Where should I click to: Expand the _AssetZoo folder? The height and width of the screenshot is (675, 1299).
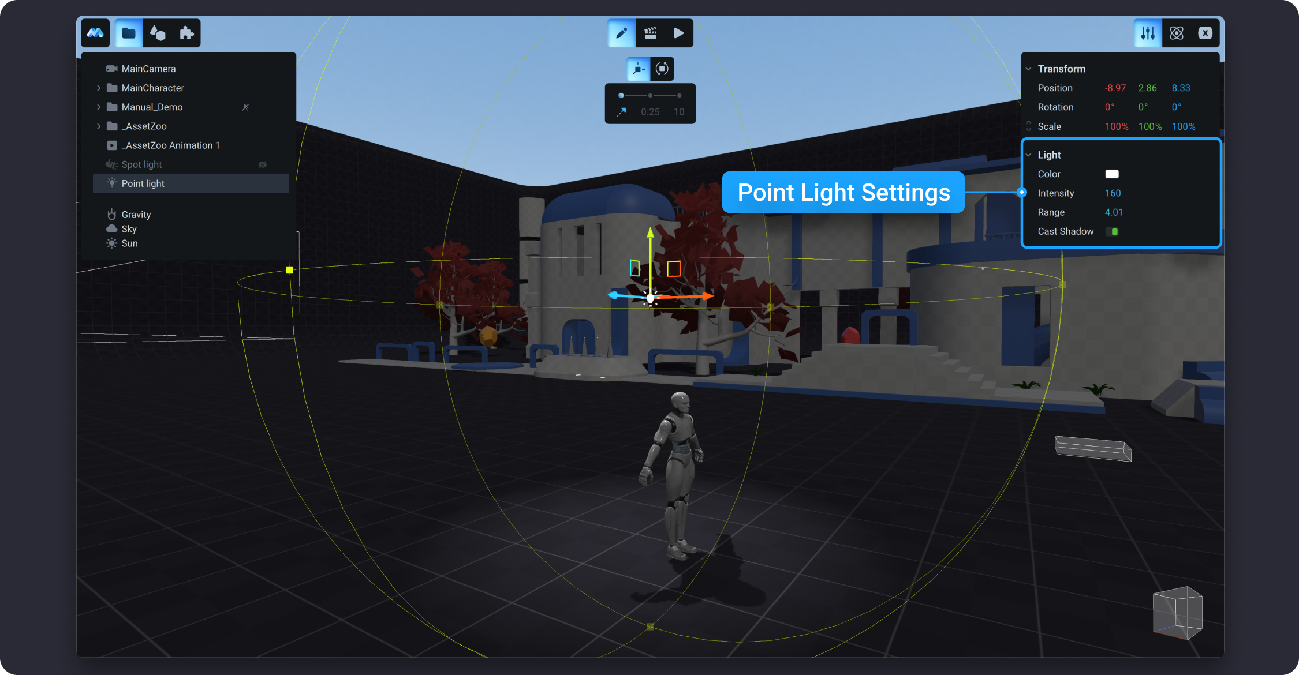(x=99, y=126)
